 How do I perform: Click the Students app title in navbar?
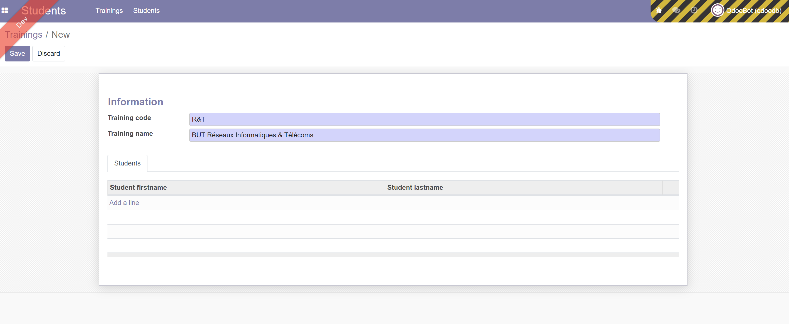tap(43, 10)
